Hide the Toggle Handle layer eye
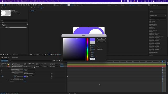The height and width of the screenshot is (94, 168). tap(1, 65)
